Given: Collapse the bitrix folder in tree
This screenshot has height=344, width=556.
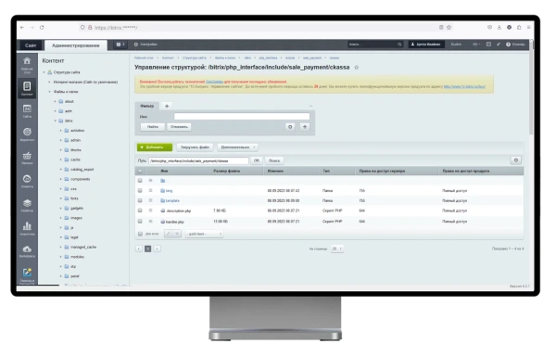Looking at the screenshot, I should click(55, 121).
